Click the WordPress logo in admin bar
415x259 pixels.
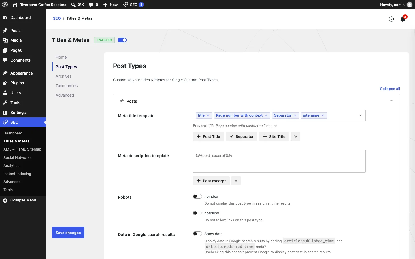pyautogui.click(x=5, y=5)
